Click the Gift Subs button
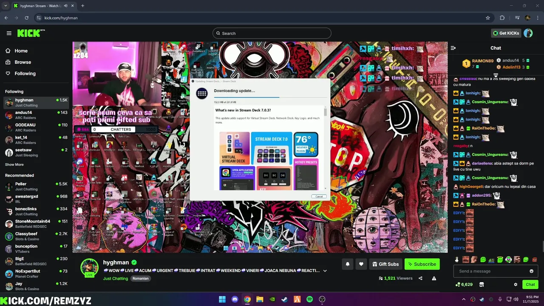The height and width of the screenshot is (306, 544). 385,264
